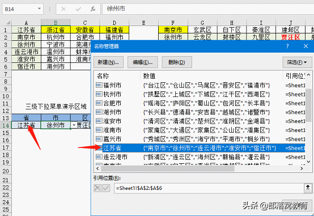Open the Insert Function fx dialog
Image resolution: width=314 pixels, height=216 pixels.
(93, 9)
